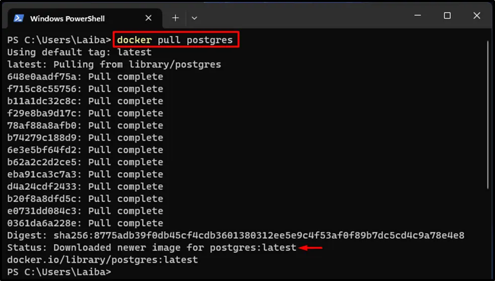Screen dimensions: 495x281
Task: Click the Status: Downloaded newer image line
Action: [152, 248]
